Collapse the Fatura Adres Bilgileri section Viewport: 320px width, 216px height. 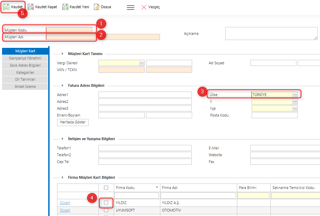[63, 85]
